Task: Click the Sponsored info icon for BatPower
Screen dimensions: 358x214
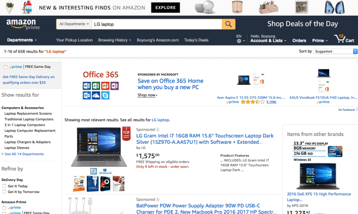Action: pos(158,199)
